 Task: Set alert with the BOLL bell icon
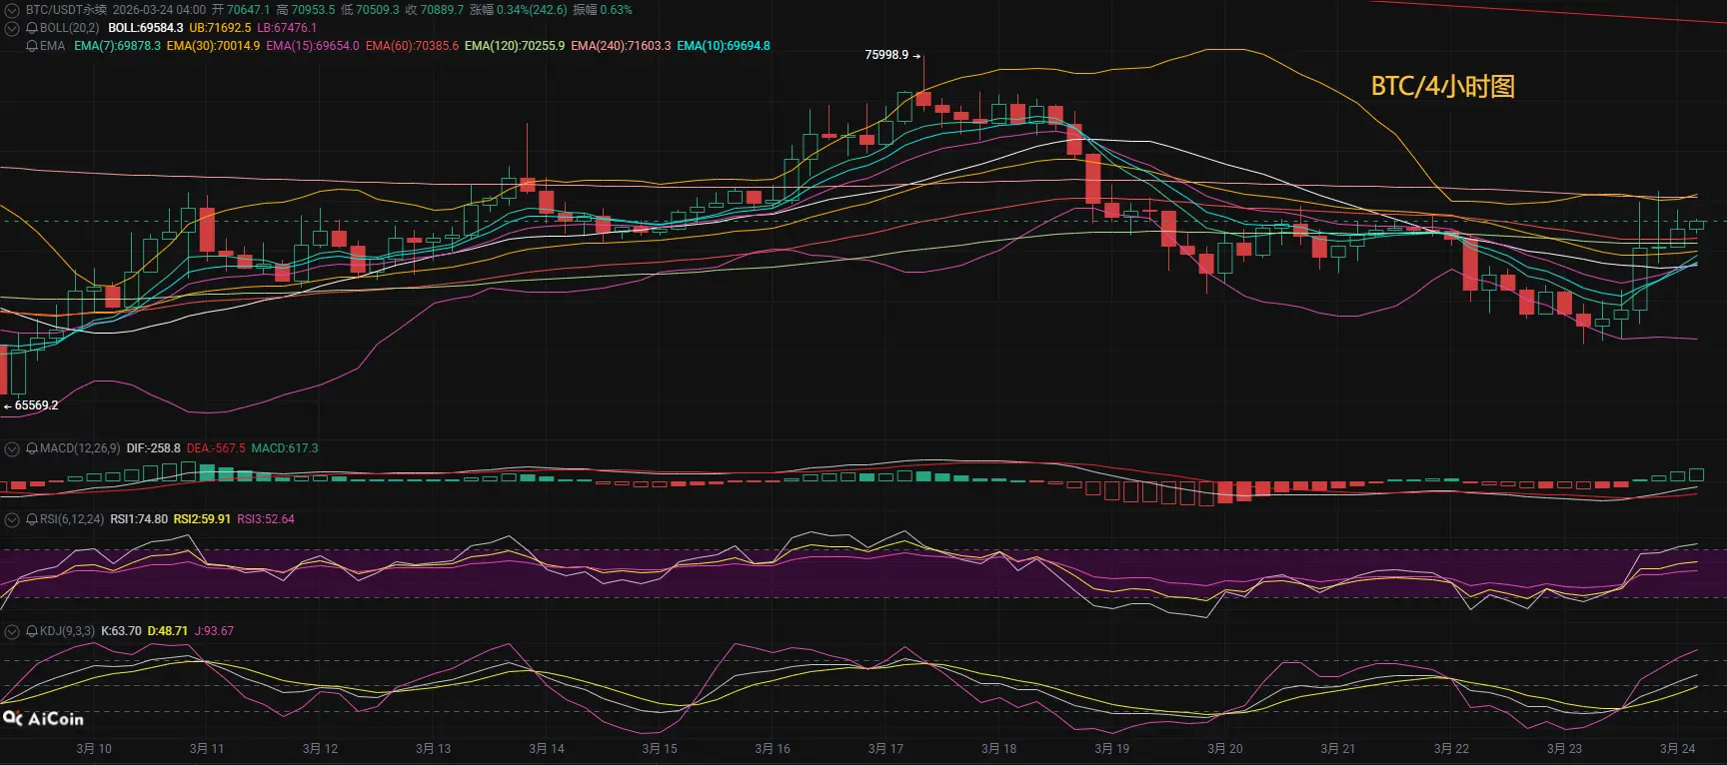point(32,28)
